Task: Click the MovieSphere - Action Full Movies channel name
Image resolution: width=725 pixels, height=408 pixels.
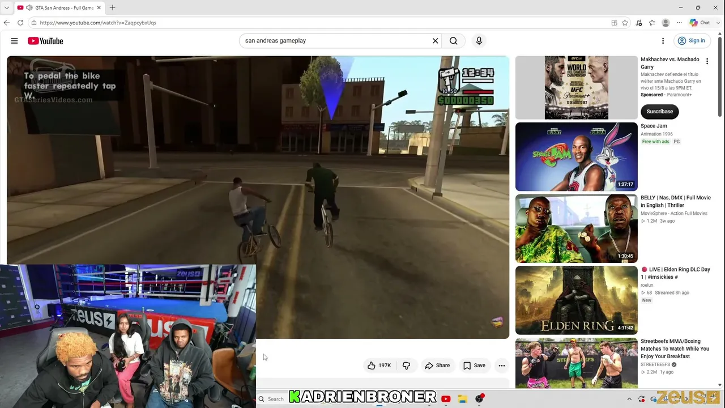Action: coord(674,214)
